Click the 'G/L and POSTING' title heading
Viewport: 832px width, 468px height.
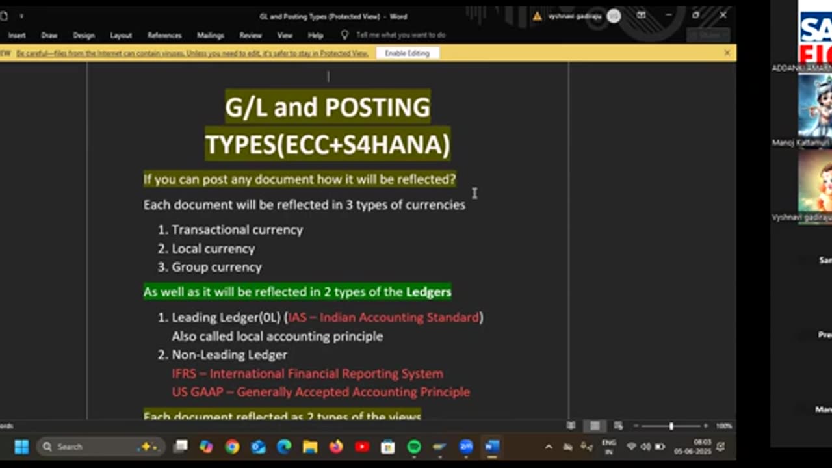click(x=328, y=107)
